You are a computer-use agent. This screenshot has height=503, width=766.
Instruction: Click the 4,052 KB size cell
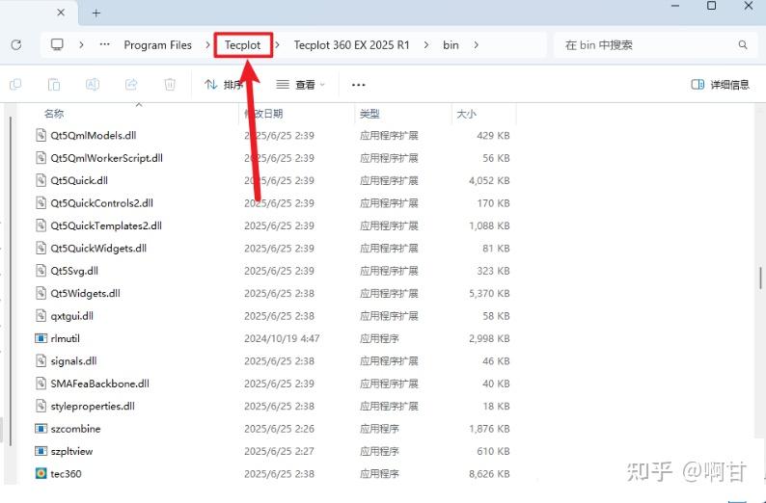click(489, 180)
